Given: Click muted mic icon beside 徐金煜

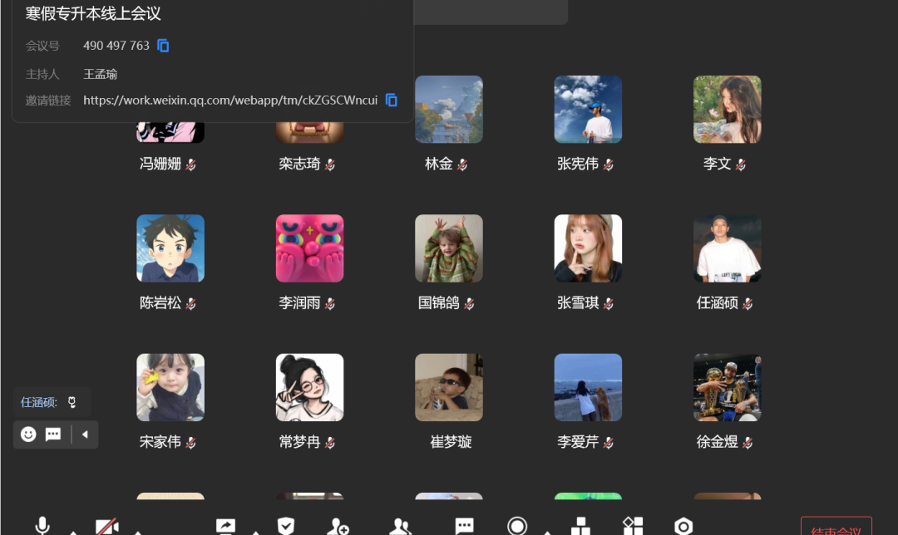Looking at the screenshot, I should (x=748, y=443).
